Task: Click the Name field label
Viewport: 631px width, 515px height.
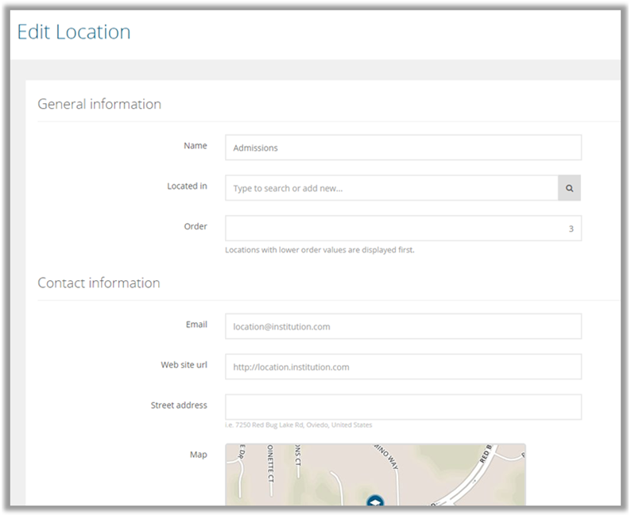Action: 195,145
